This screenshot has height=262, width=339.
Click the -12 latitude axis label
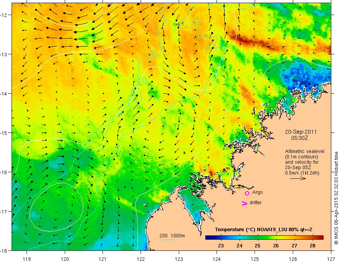4,15
